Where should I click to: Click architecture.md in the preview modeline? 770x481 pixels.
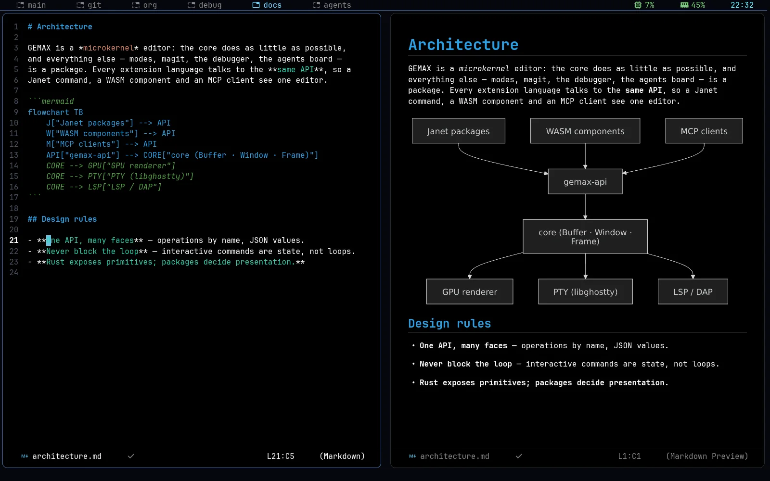[455, 456]
